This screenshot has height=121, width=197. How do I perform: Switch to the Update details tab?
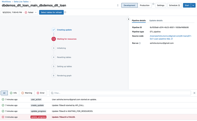click(156, 20)
